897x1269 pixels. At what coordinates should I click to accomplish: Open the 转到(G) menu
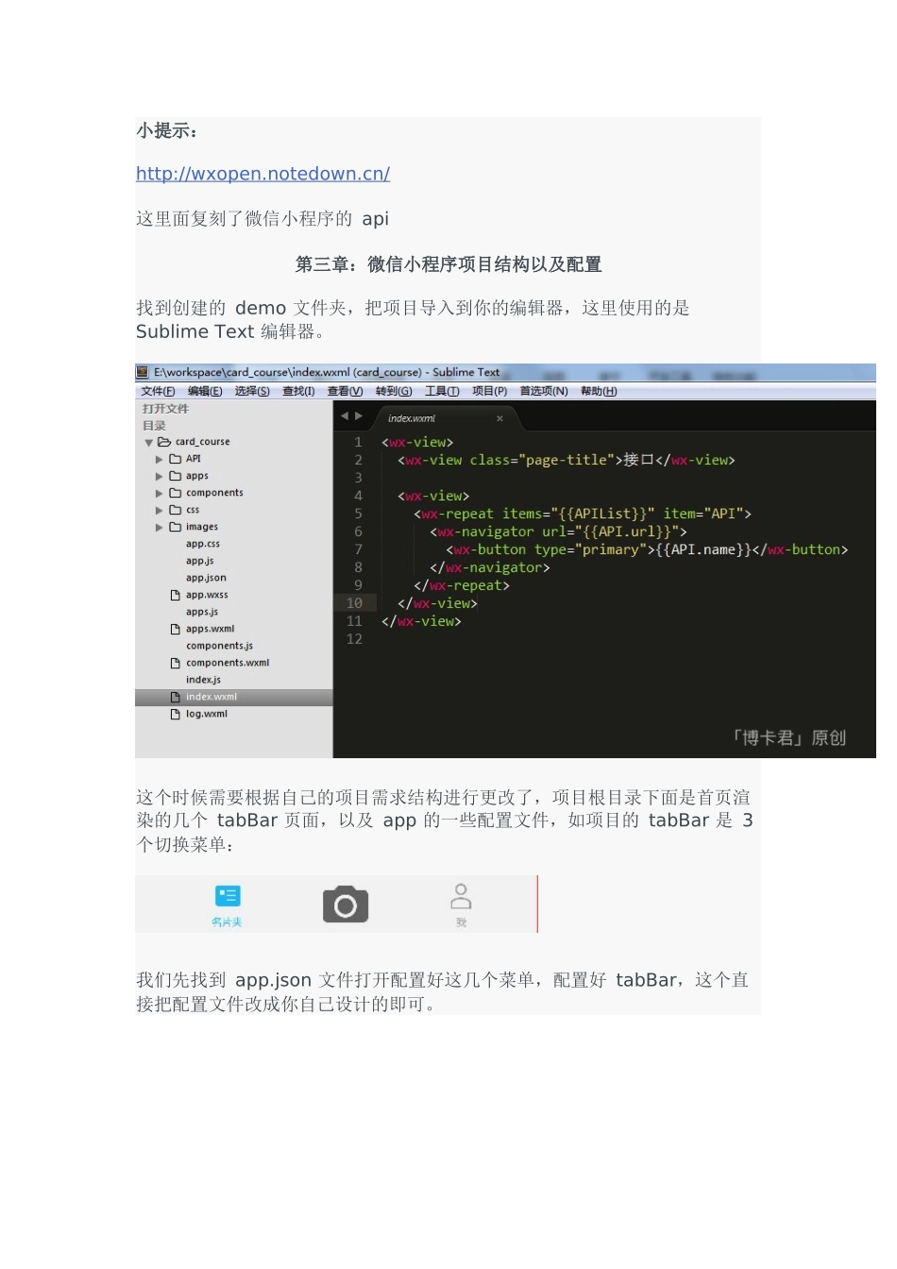394,391
